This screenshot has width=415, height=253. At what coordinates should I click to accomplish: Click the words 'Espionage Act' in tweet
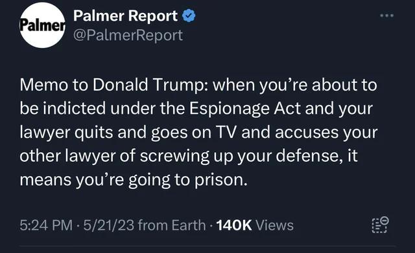[x=245, y=109]
